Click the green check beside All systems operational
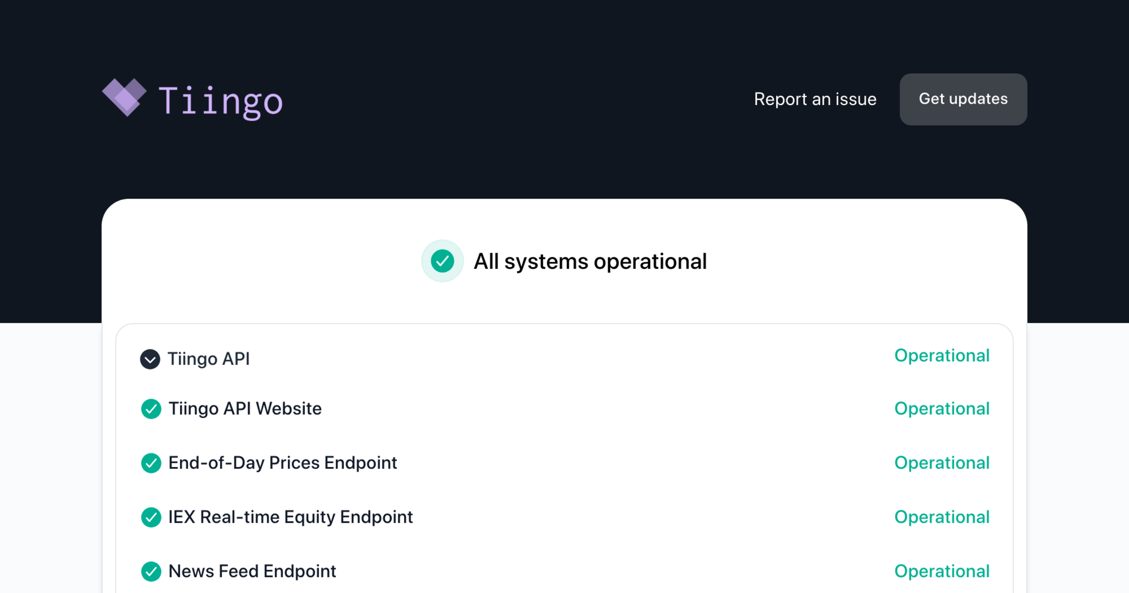Viewport: 1129px width, 593px height. pyautogui.click(x=442, y=261)
